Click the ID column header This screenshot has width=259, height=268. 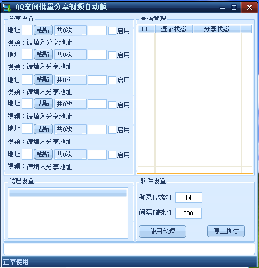pyautogui.click(x=146, y=29)
